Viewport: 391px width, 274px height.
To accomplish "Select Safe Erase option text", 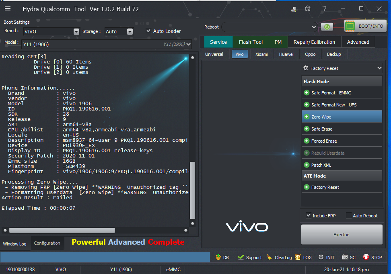I will coord(322,129).
